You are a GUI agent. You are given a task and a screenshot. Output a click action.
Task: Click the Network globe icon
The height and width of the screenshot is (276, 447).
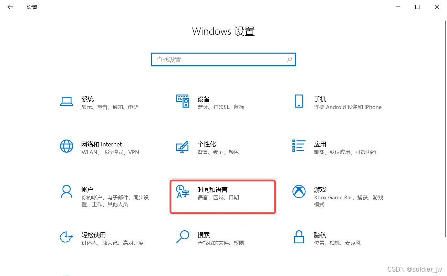pos(66,146)
